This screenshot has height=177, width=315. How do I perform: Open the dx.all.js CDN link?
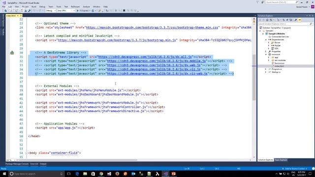[x=145, y=57]
